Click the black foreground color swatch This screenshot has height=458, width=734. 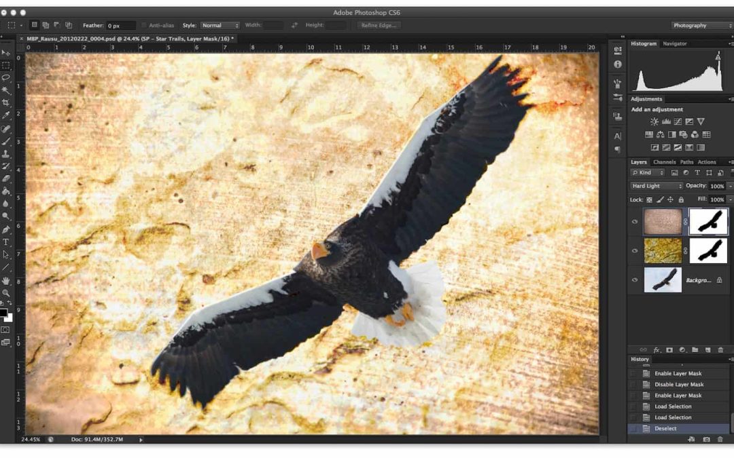coord(4,313)
